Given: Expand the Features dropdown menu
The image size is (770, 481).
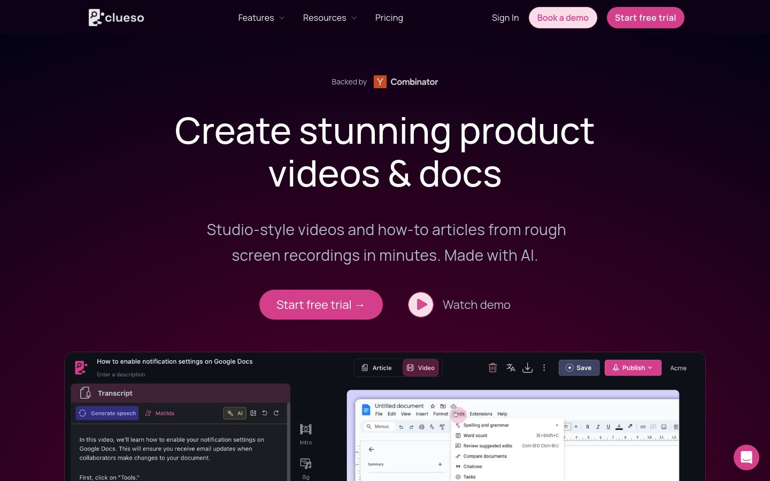Looking at the screenshot, I should click(261, 18).
